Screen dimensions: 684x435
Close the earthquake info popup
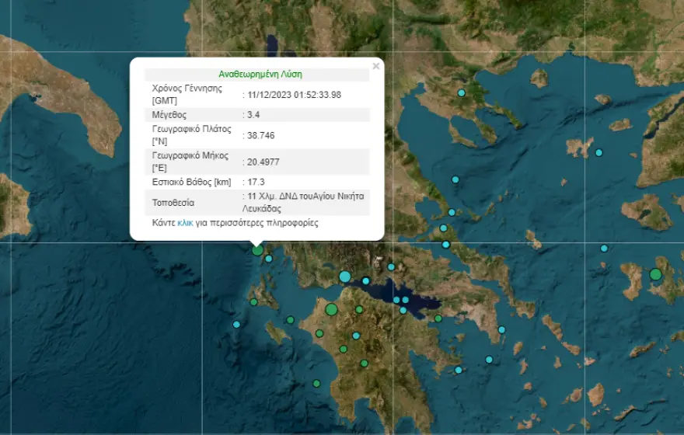pyautogui.click(x=376, y=67)
